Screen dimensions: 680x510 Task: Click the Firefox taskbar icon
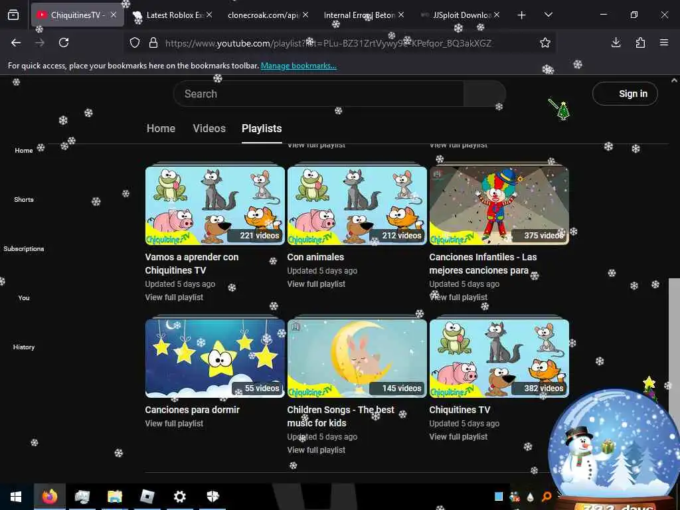(x=49, y=497)
